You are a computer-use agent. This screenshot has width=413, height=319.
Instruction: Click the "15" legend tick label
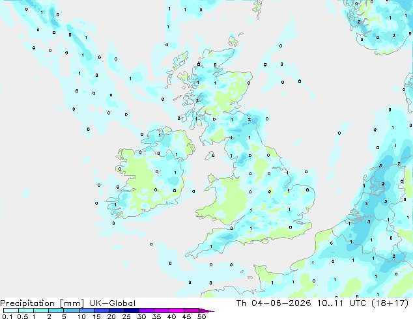[x=96, y=316]
